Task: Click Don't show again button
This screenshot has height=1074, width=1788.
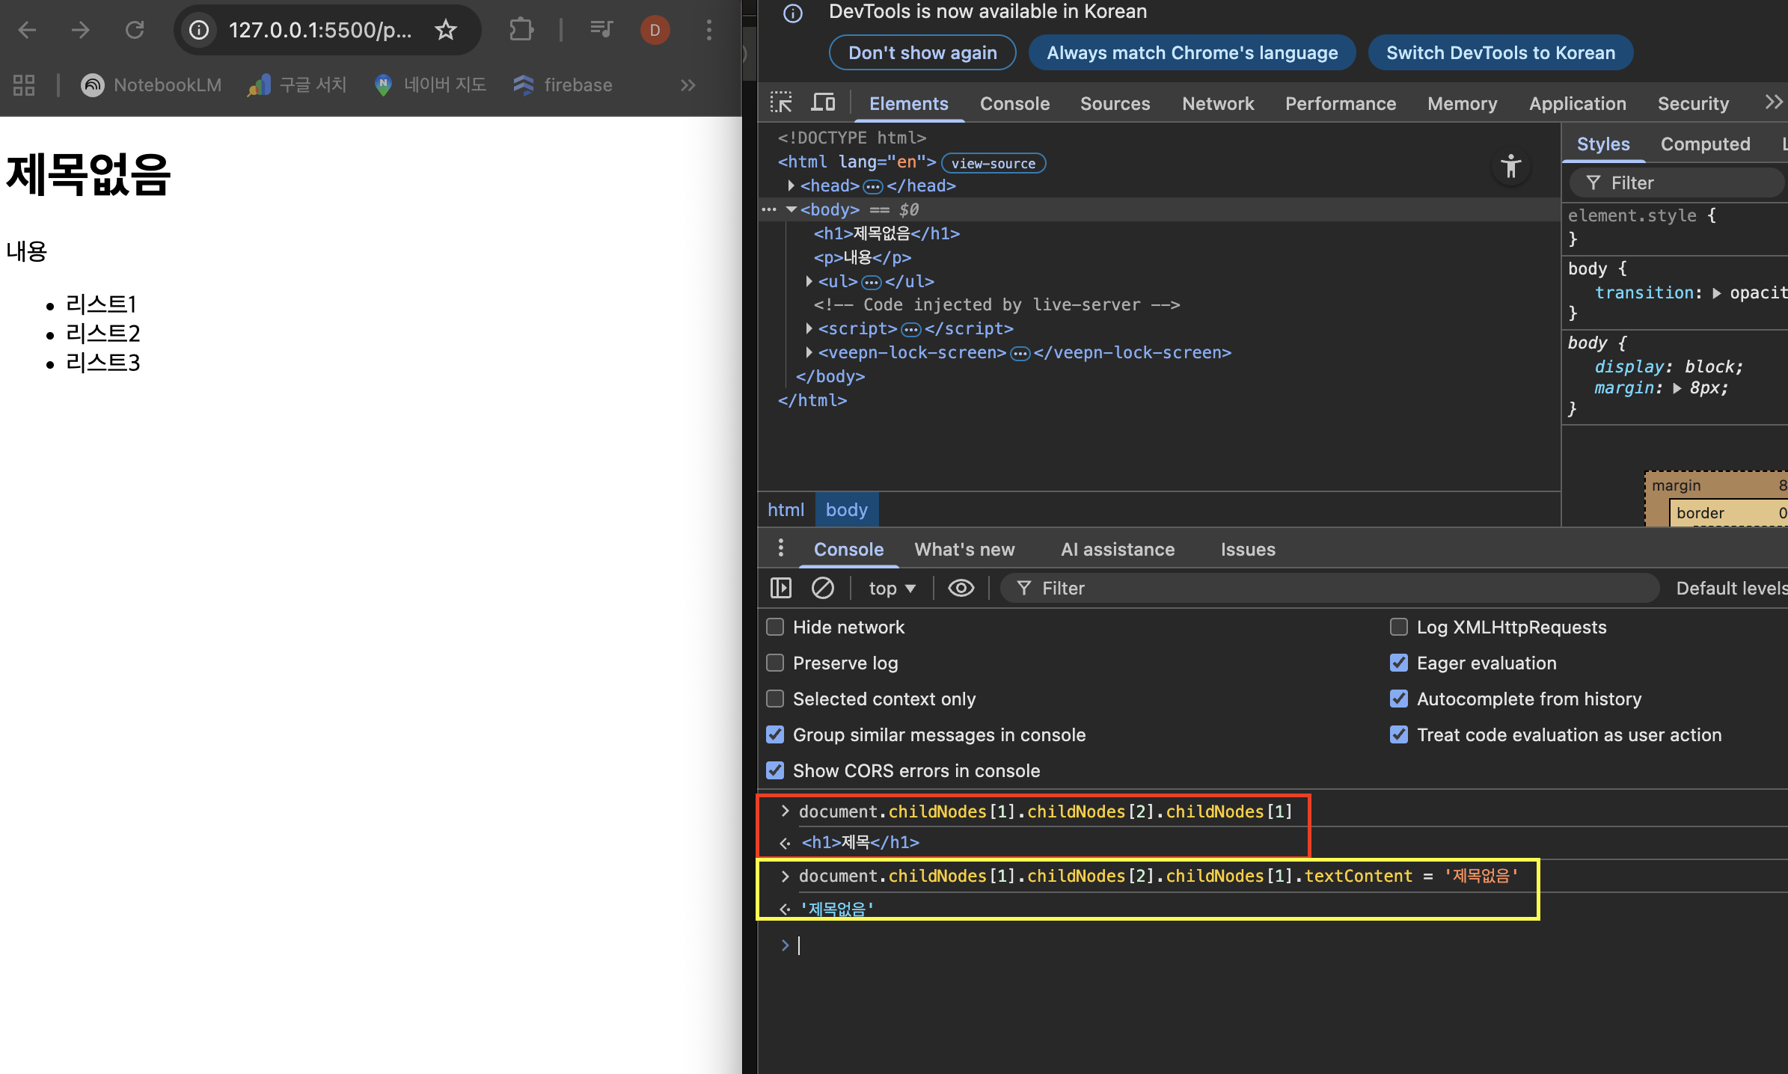Action: click(922, 52)
